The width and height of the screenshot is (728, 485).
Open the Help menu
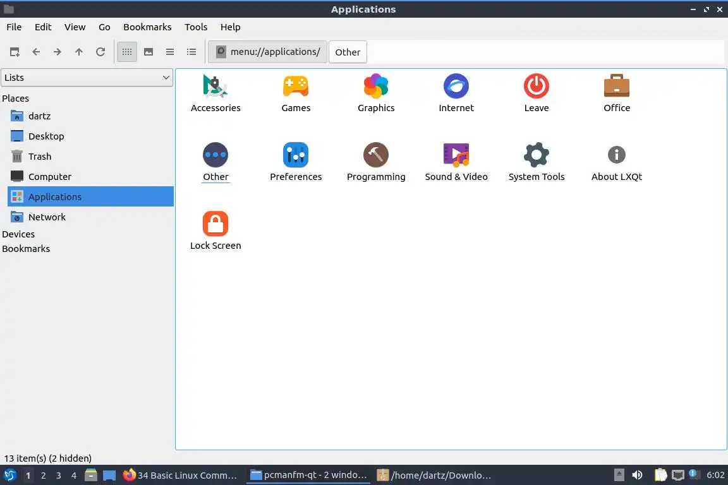(x=230, y=27)
